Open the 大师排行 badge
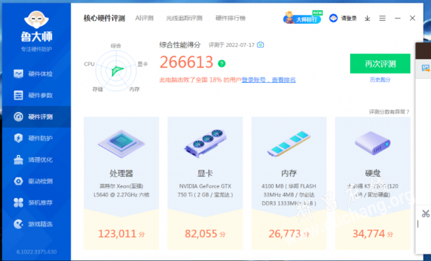Screen dimensions: 431x261 click(302, 18)
